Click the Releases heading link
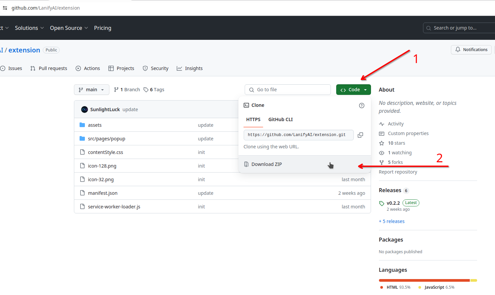The height and width of the screenshot is (295, 495). click(x=390, y=190)
